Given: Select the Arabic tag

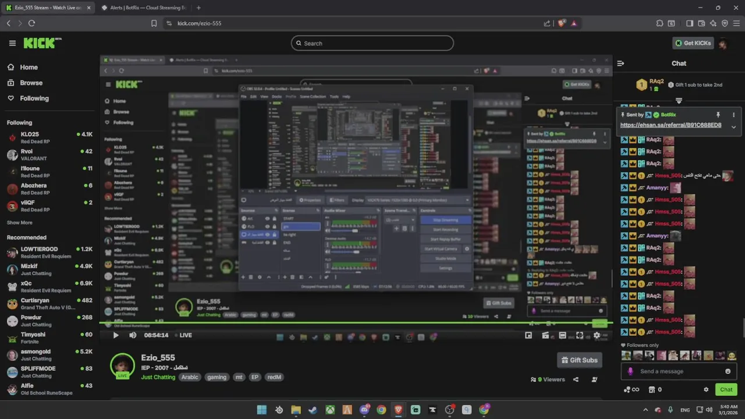Looking at the screenshot, I should point(190,377).
